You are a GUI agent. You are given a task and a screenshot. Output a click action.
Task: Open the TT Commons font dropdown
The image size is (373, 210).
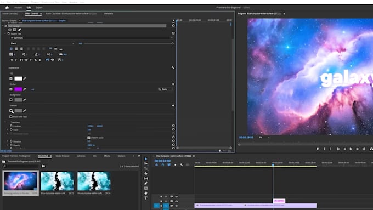coord(92,38)
